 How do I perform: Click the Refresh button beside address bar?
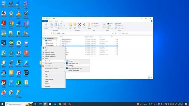pos(115,33)
